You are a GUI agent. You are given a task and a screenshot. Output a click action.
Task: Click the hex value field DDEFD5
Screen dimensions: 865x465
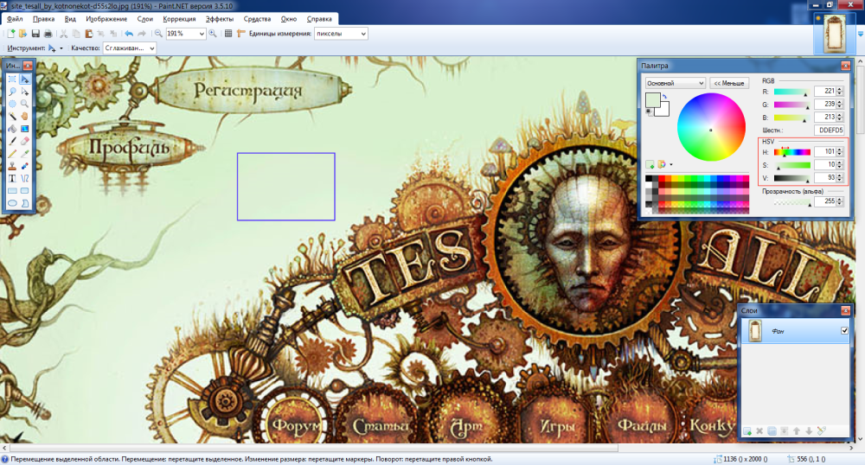830,131
